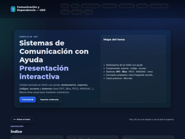Click the 'Presentación interactiva' subtitle
Viewport: 185px width, 139px height.
tap(44, 72)
